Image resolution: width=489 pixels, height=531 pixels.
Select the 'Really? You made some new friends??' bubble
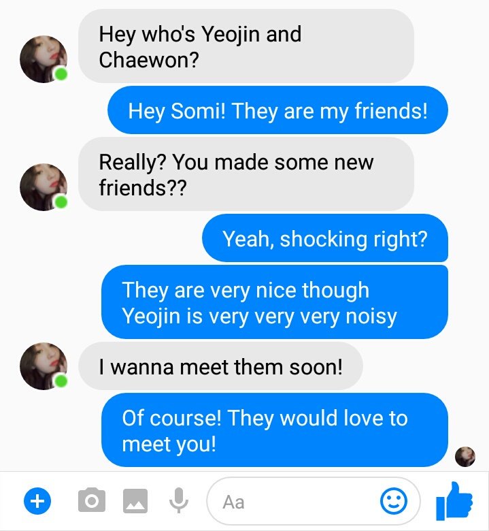click(246, 174)
